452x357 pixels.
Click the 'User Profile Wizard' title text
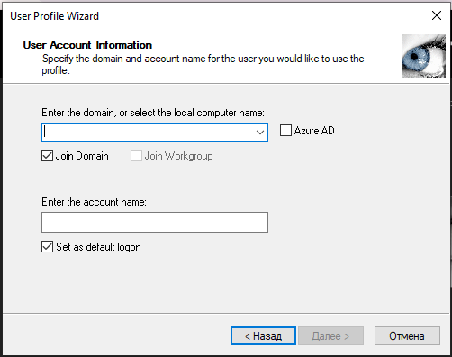pyautogui.click(x=54, y=16)
